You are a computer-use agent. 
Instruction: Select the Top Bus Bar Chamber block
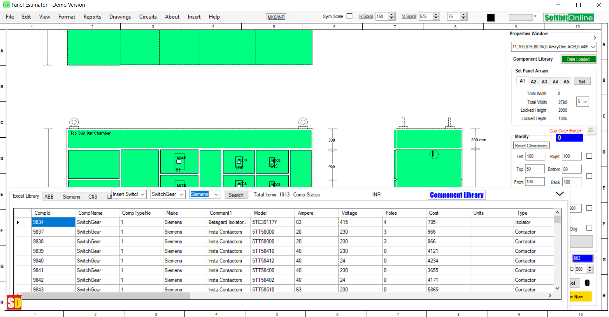(190, 139)
